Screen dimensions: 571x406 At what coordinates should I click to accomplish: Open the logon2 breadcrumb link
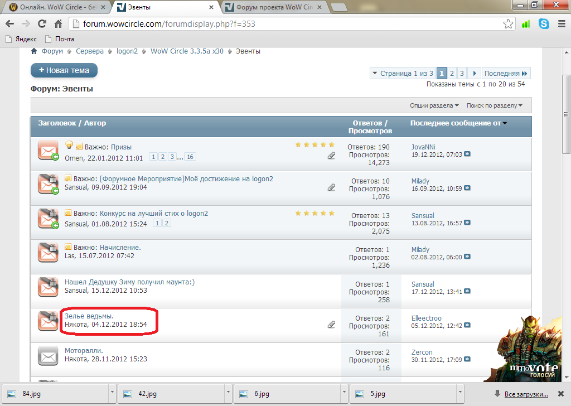click(127, 51)
